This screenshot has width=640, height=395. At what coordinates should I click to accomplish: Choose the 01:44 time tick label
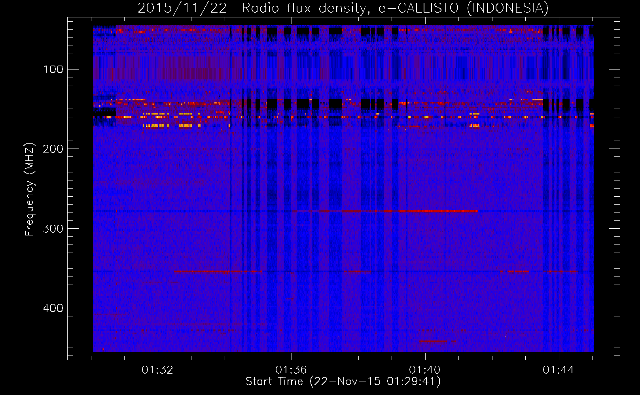(x=559, y=370)
